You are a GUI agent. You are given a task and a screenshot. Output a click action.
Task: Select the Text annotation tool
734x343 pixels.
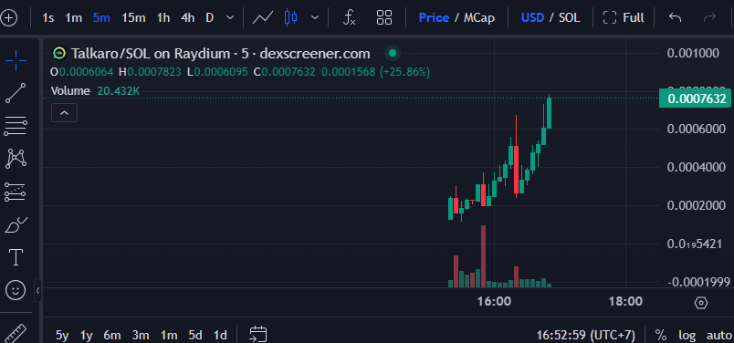[16, 257]
